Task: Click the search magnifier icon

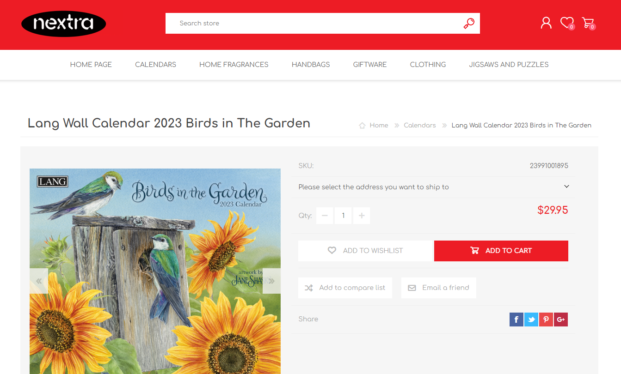Action: click(x=469, y=23)
